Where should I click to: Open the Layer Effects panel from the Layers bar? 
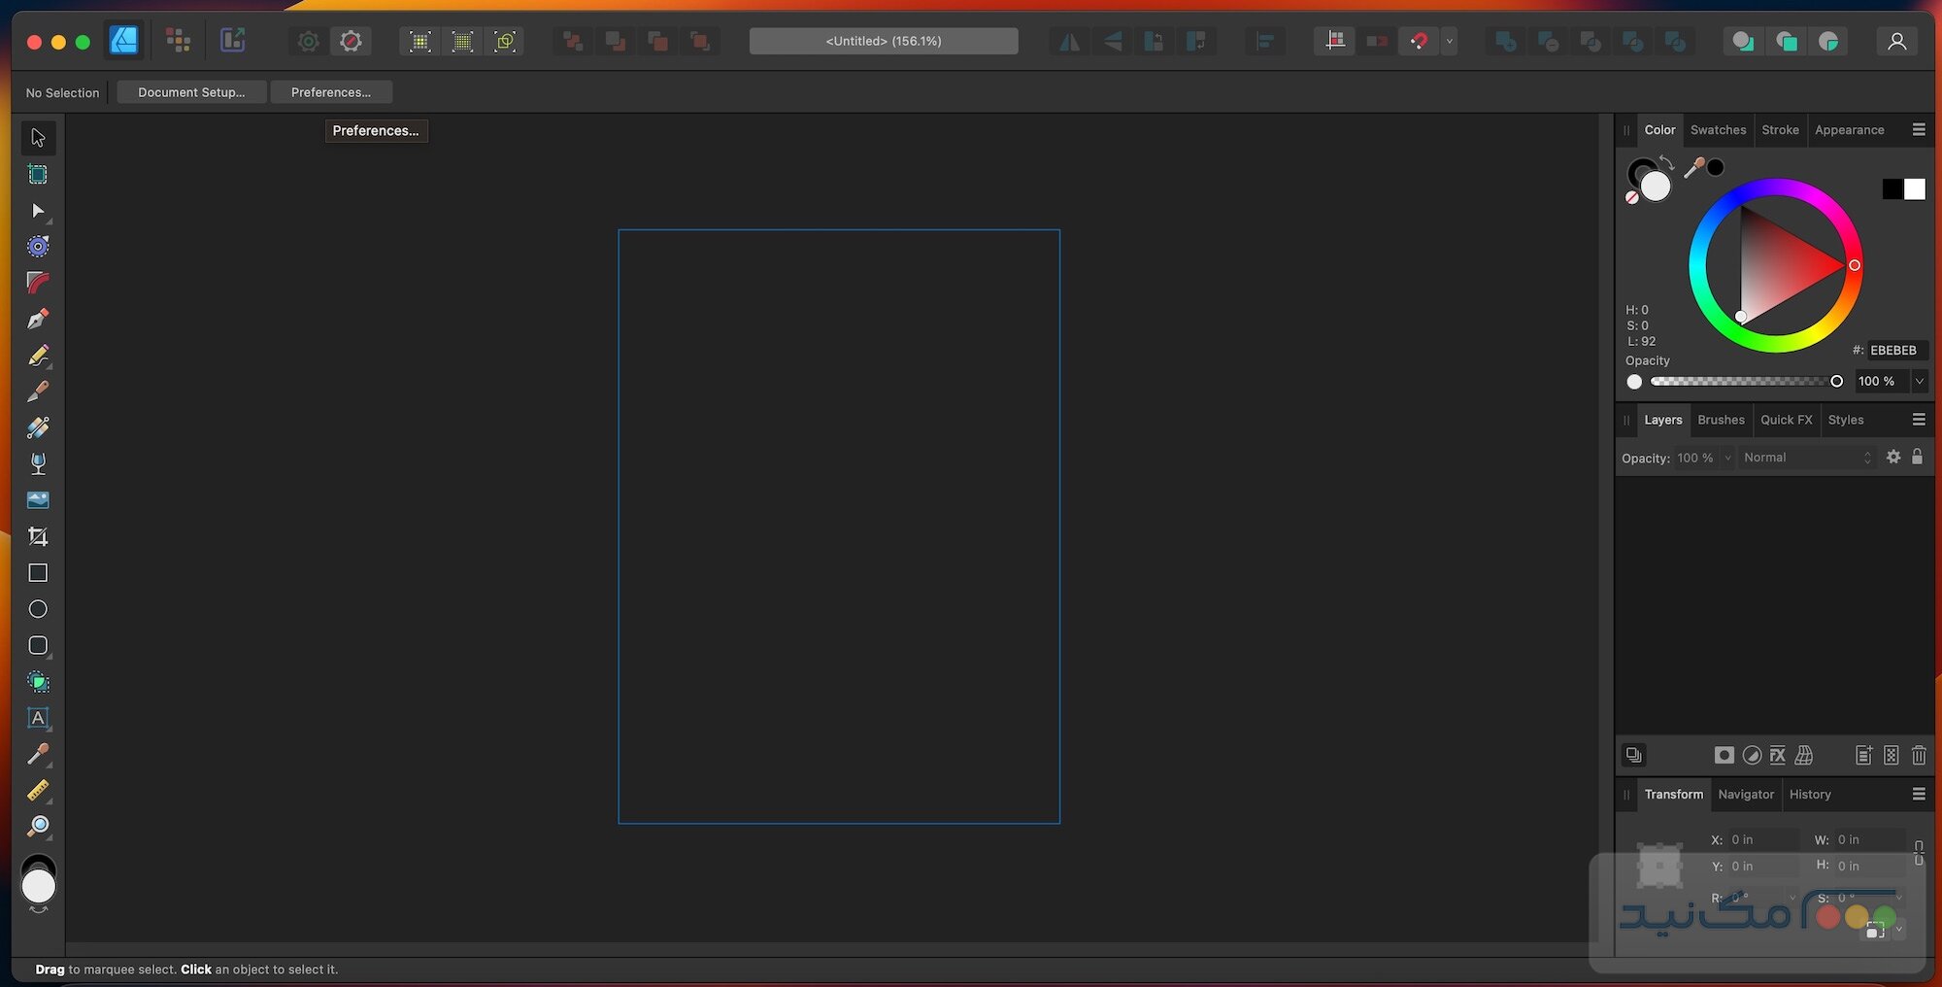click(x=1778, y=755)
